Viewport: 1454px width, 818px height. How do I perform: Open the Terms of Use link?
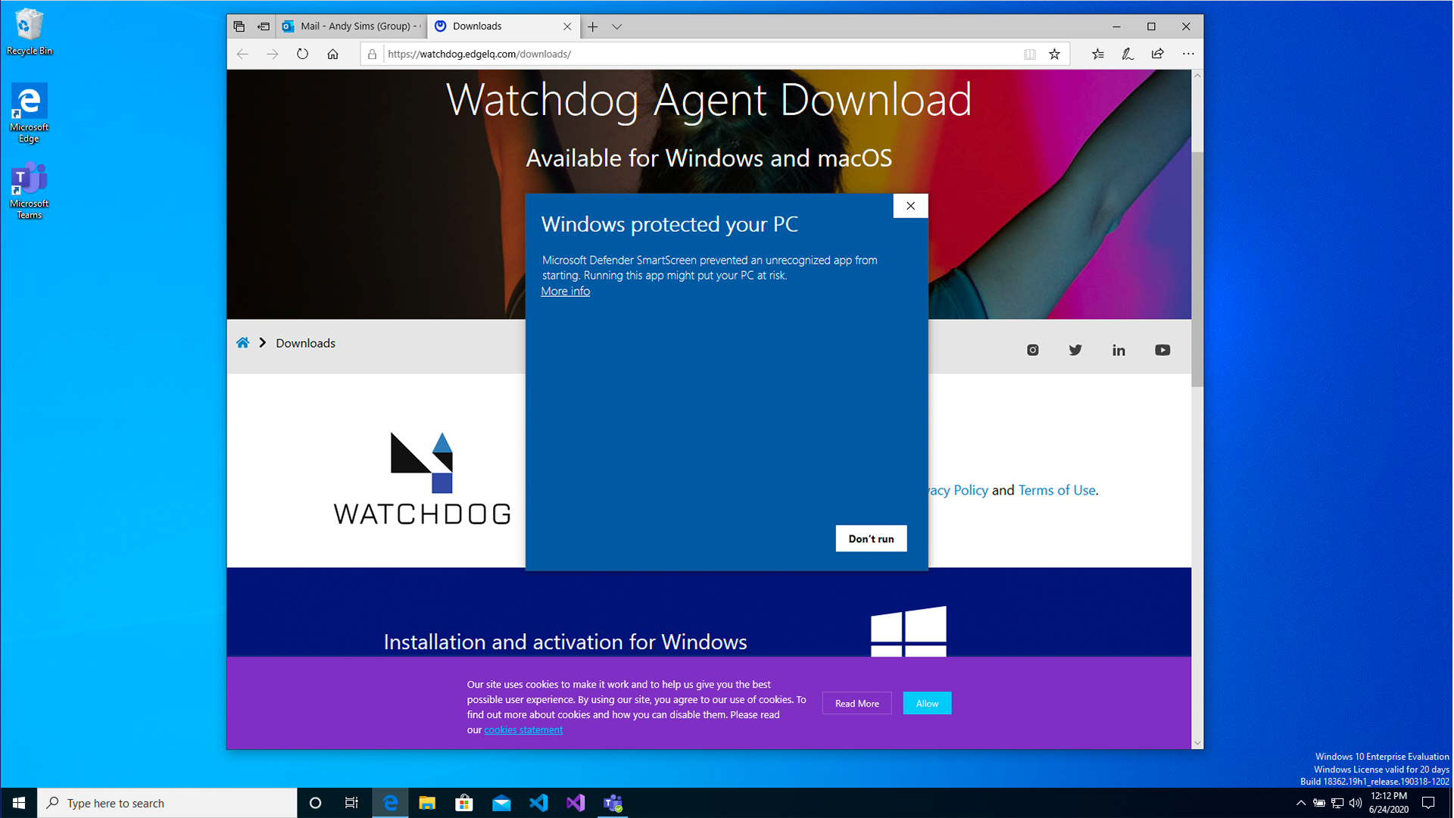[1056, 490]
